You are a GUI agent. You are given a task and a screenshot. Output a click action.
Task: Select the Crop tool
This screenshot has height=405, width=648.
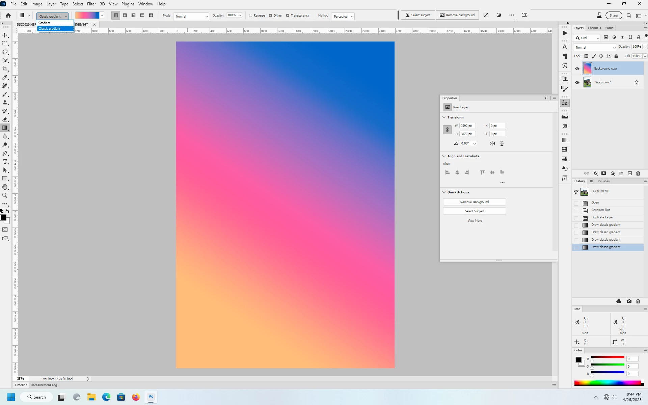(5, 69)
